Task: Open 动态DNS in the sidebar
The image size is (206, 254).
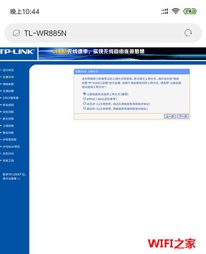Action: coord(8,154)
